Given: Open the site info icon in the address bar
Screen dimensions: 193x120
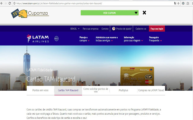Looking at the screenshot, I should [14, 3].
